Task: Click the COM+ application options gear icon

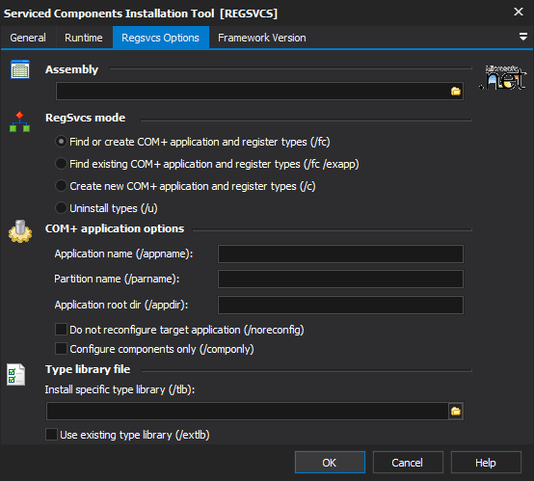Action: (x=20, y=231)
